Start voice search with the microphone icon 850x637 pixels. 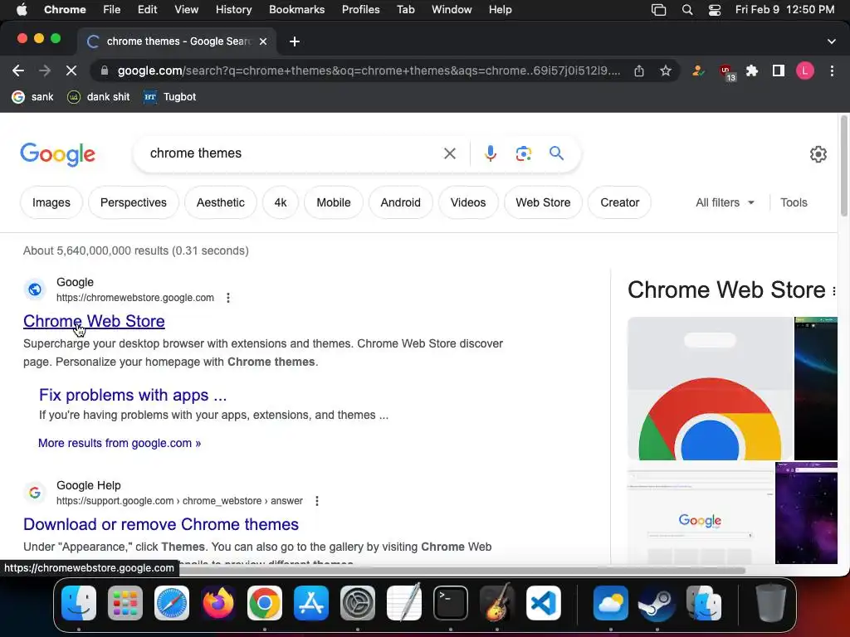[490, 153]
